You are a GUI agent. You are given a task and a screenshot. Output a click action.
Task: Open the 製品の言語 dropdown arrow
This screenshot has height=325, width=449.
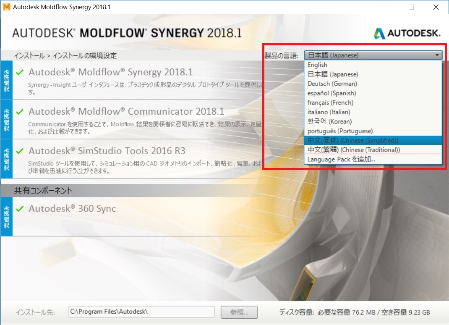click(437, 55)
